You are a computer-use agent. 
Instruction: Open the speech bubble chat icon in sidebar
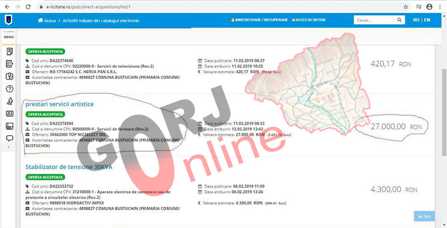(9, 139)
